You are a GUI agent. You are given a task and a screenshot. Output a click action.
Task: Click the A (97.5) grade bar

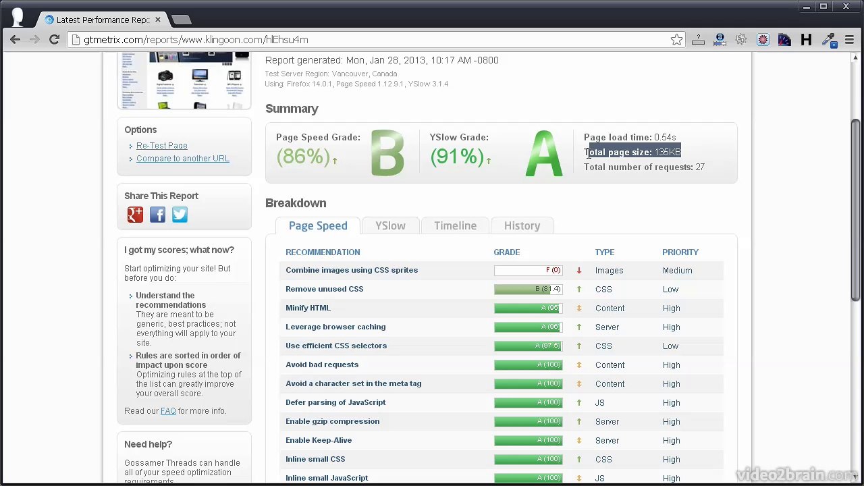tap(529, 346)
